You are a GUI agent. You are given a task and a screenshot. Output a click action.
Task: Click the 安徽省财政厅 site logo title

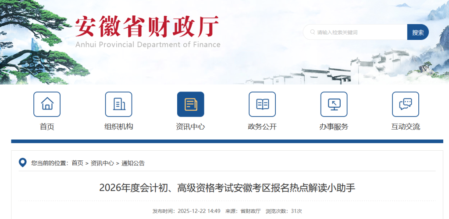(147, 27)
